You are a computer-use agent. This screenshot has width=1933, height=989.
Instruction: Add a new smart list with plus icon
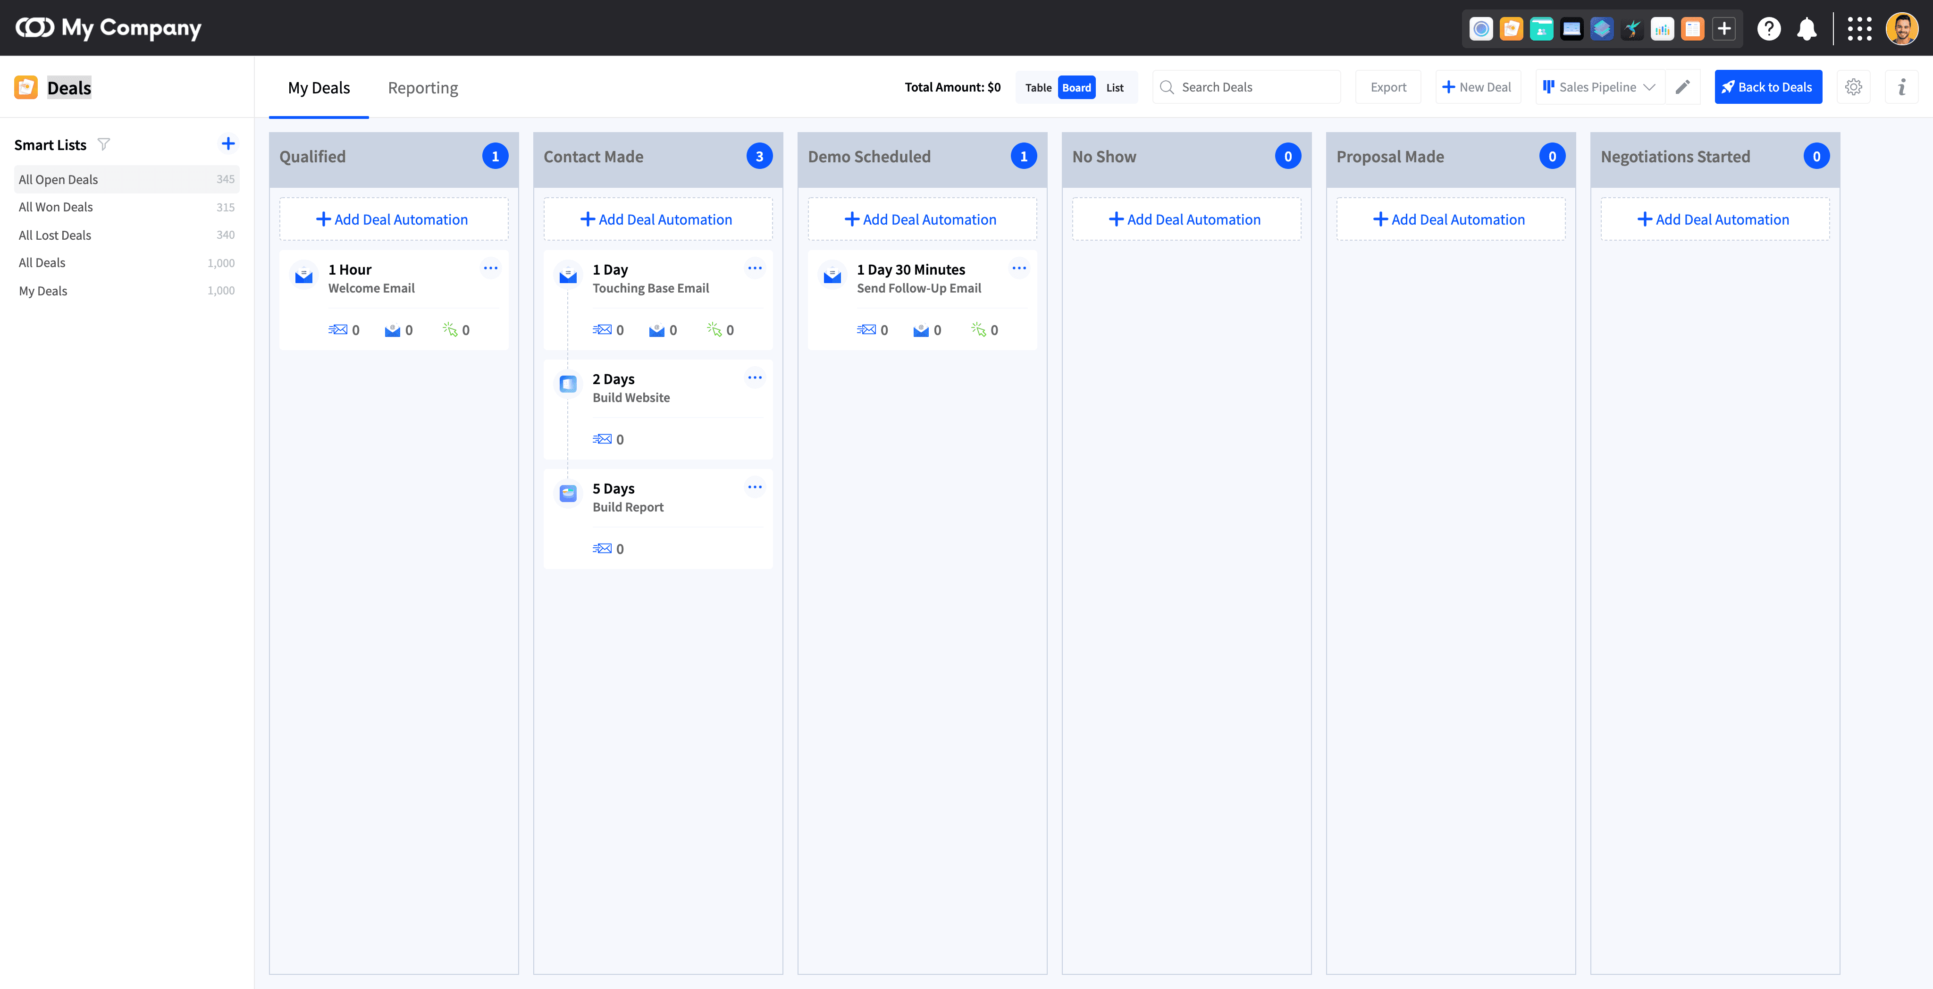tap(228, 144)
